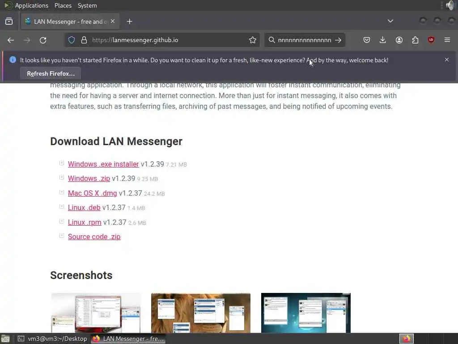Click download icon beside Windows .exe installer
458x344 pixels.
pos(62,163)
